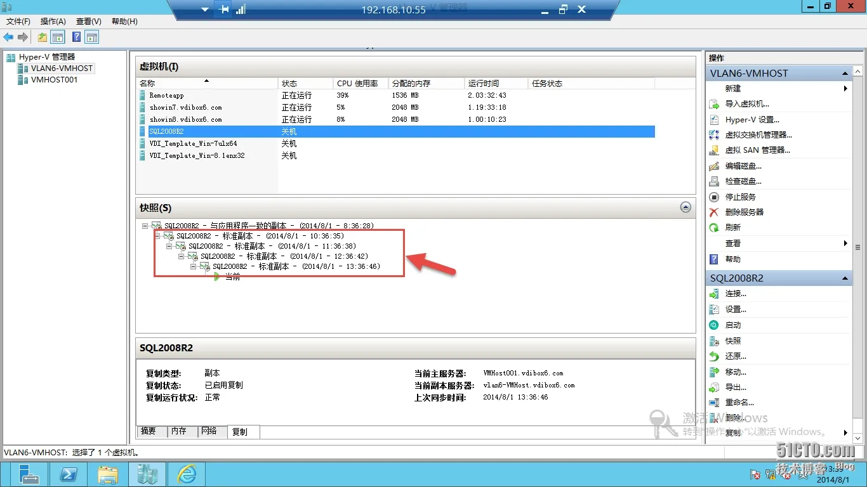The width and height of the screenshot is (867, 487).
Task: Select snapshot 标准副本 (2014/8/1 - 13:36:46)
Action: 296,266
